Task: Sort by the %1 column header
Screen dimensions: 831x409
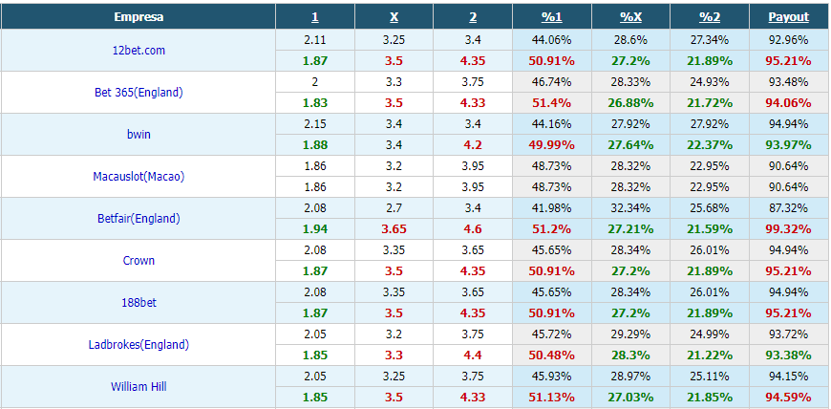Action: tap(552, 17)
